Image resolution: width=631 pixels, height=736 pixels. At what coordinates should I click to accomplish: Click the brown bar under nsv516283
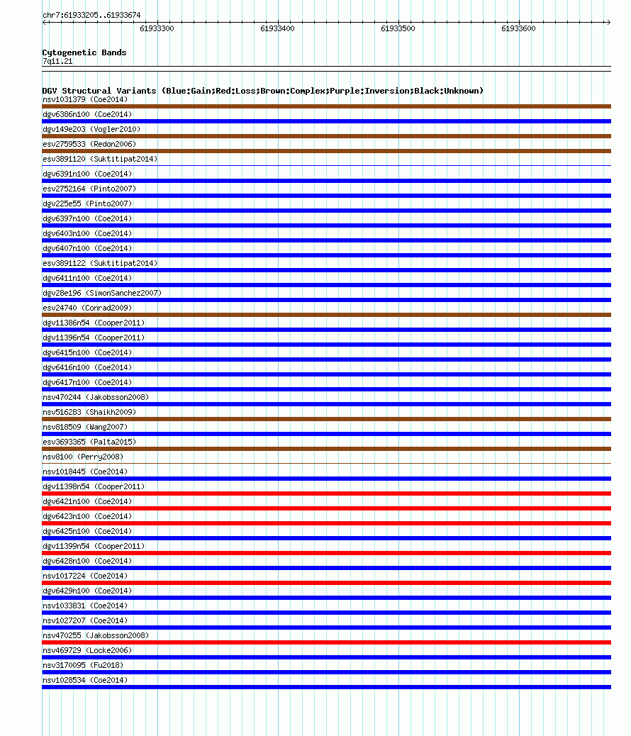pyautogui.click(x=326, y=419)
